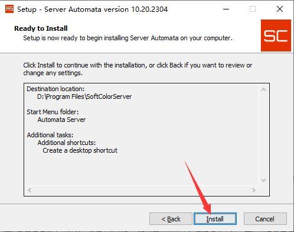Image resolution: width=294 pixels, height=232 pixels.
Task: Minimize the Setup window
Action: [x=226, y=9]
